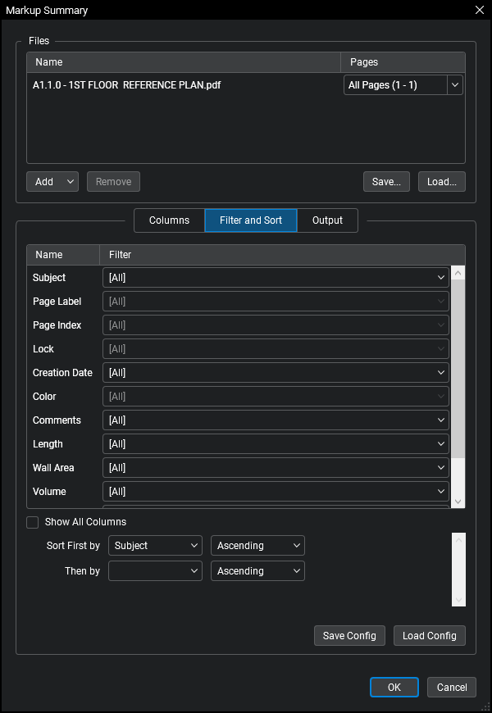Open the Sort First by Subject dropdown
The height and width of the screenshot is (713, 492).
(x=155, y=546)
